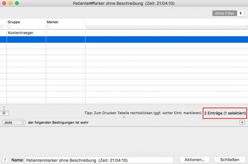Click the ohne Filter button
The width and height of the screenshot is (248, 164).
point(224,13)
